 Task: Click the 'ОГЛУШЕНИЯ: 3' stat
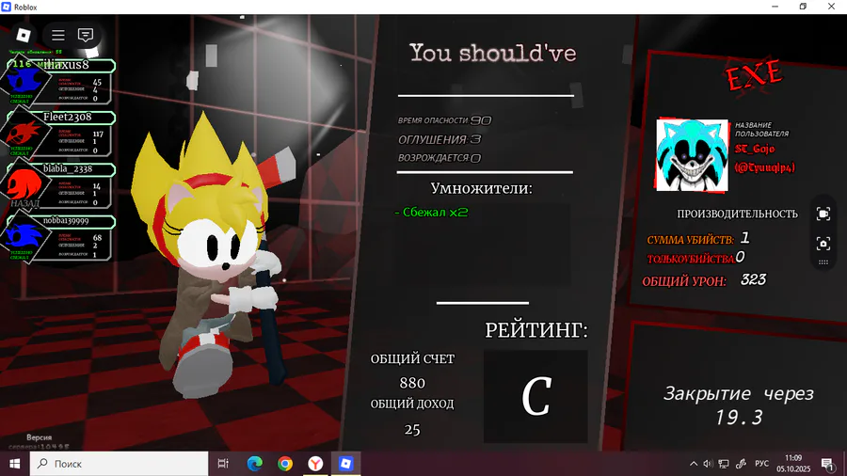[x=439, y=140]
